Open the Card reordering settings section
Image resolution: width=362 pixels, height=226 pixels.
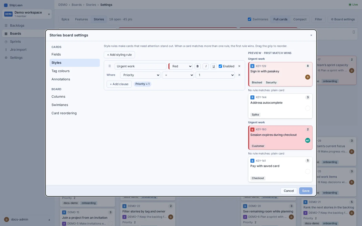click(75, 113)
